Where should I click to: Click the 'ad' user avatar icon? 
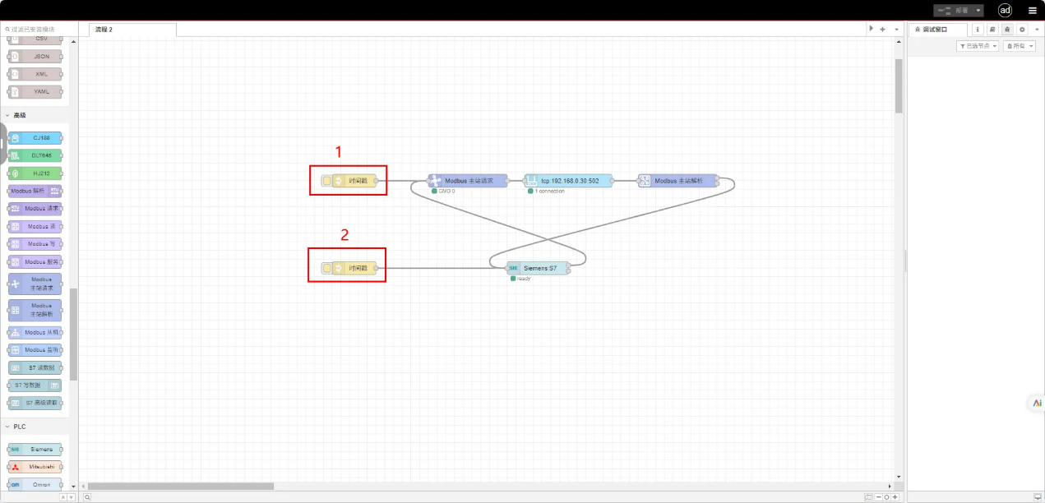[1005, 10]
